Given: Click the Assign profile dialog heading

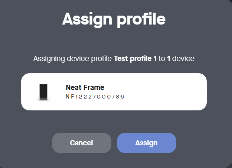Looking at the screenshot, I should click(x=114, y=19).
